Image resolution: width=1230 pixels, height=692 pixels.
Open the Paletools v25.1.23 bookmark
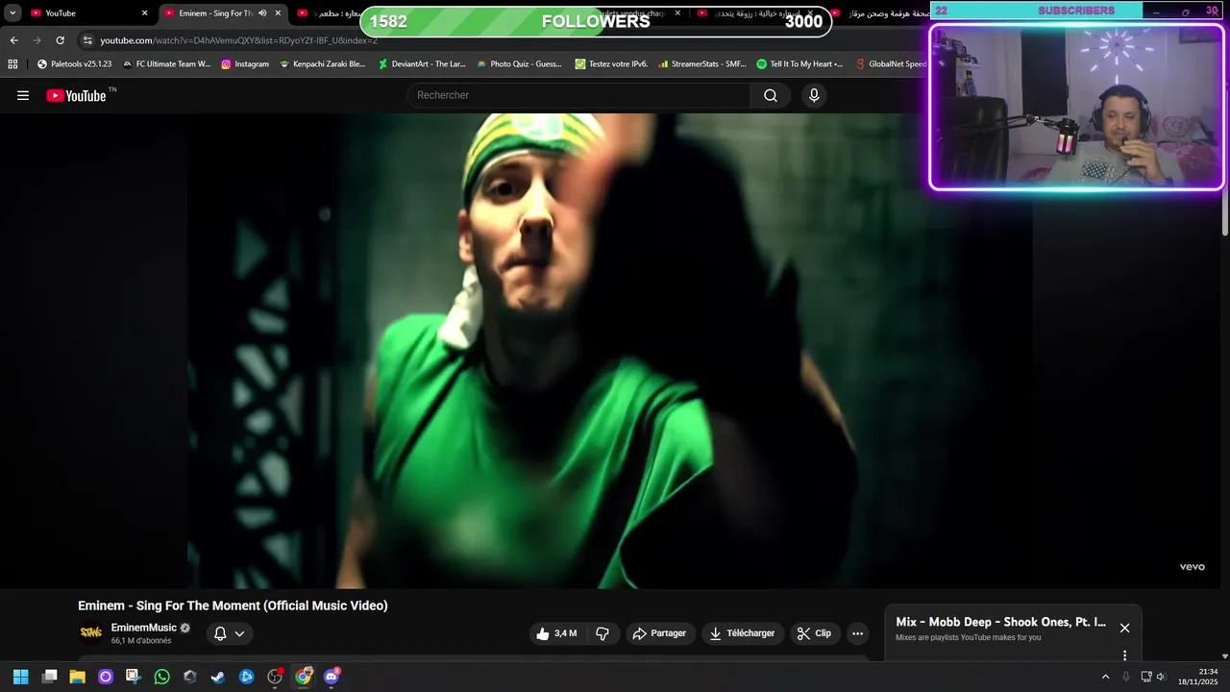pos(74,63)
